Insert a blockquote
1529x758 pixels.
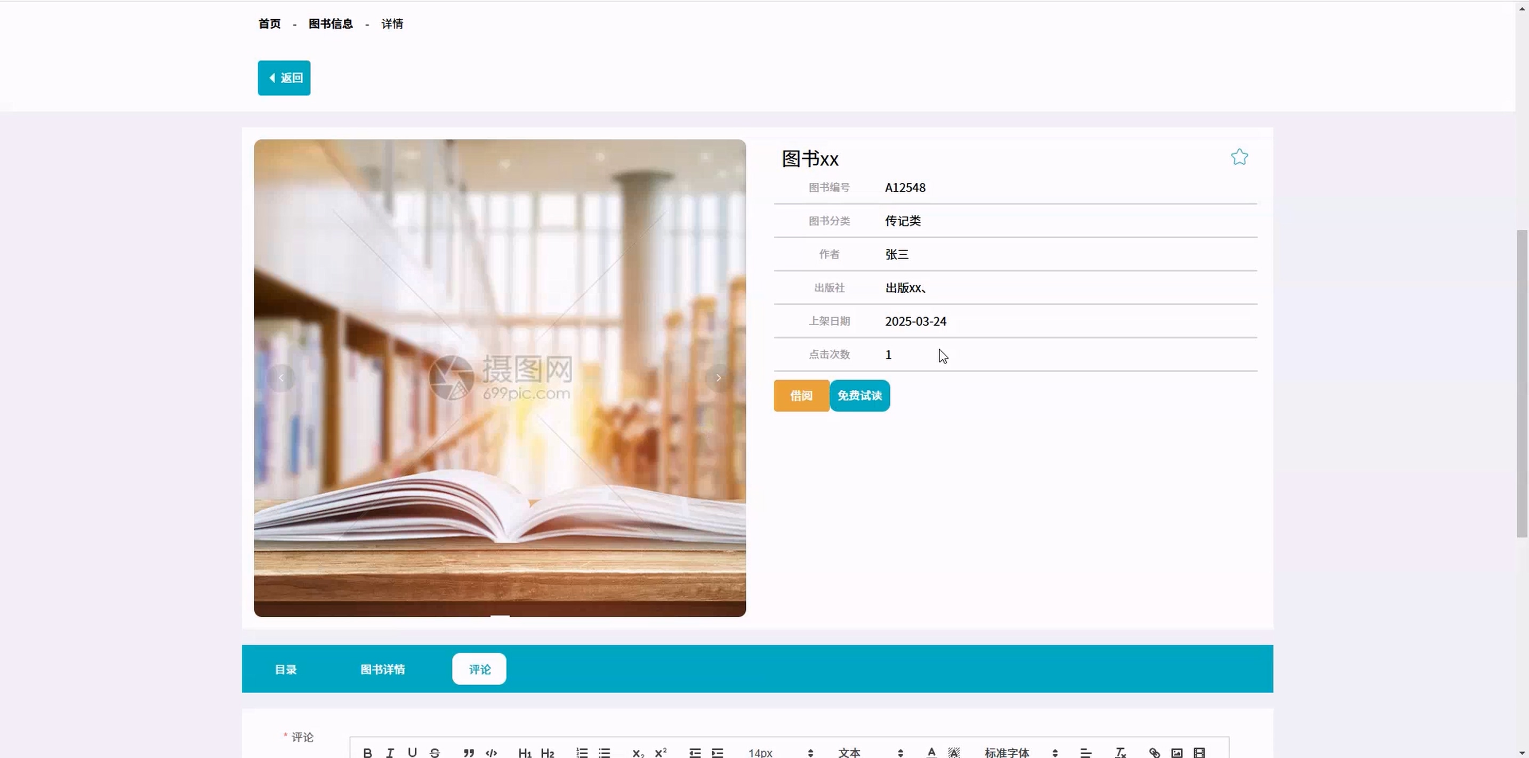pyautogui.click(x=468, y=752)
